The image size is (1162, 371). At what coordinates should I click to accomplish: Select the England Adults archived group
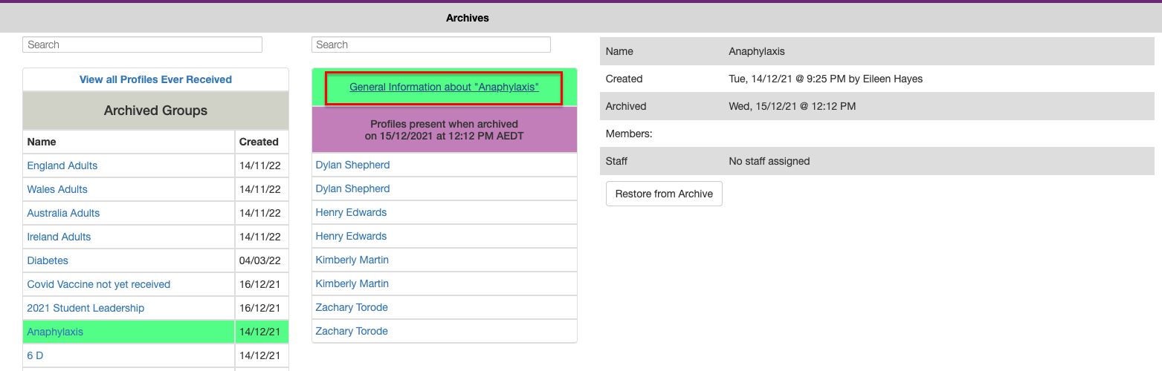pos(62,165)
